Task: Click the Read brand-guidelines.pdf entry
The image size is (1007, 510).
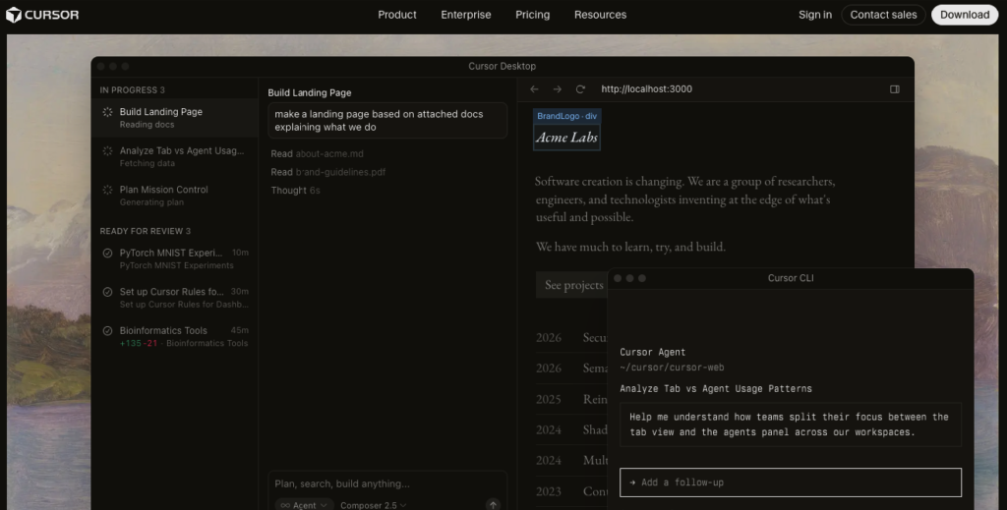Action: point(328,172)
